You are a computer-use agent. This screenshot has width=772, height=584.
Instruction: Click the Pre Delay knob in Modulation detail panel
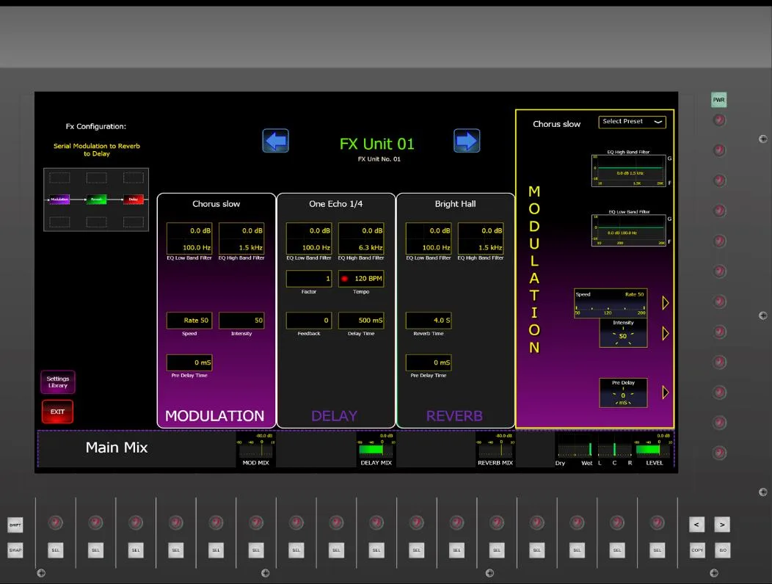pyautogui.click(x=623, y=393)
